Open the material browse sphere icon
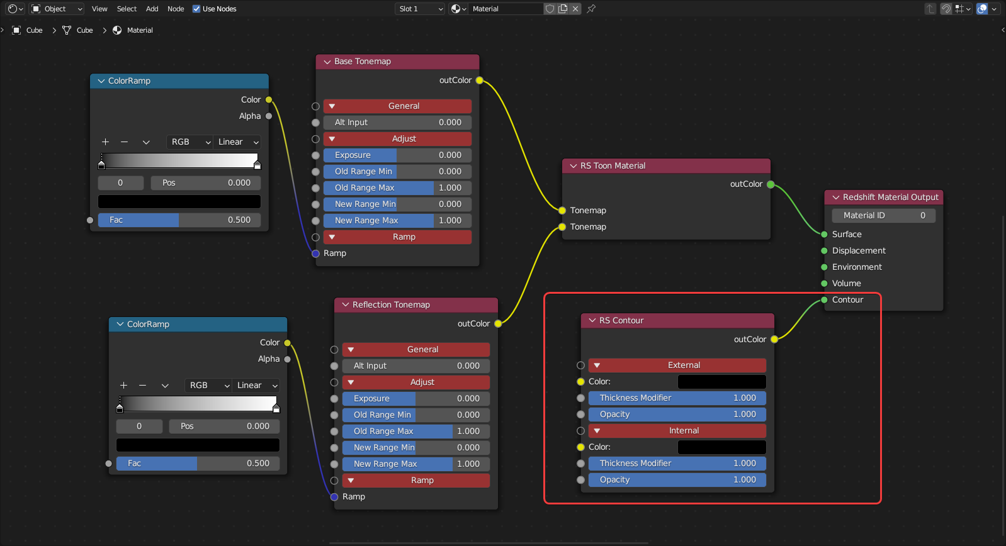 [458, 9]
